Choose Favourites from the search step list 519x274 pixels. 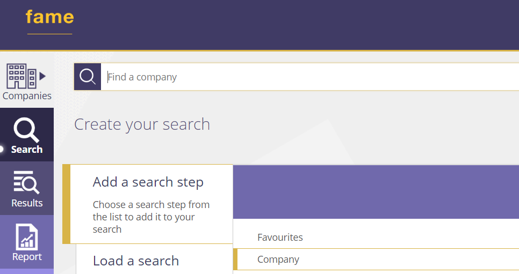(280, 237)
